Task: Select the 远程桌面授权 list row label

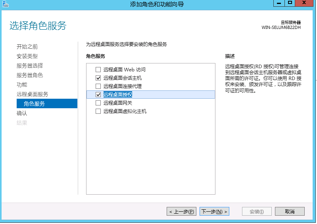Action: coord(118,94)
